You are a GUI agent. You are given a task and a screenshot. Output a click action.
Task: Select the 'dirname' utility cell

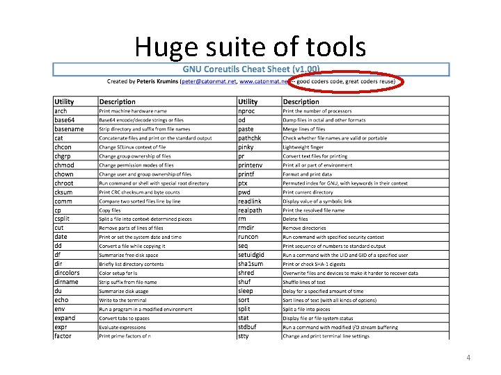pyautogui.click(x=75, y=282)
